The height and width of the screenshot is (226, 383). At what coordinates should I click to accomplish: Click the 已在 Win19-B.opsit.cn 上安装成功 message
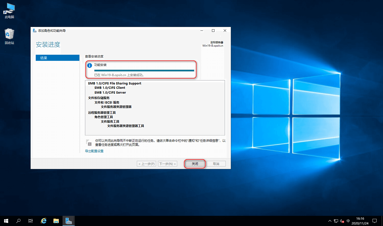pyautogui.click(x=119, y=75)
